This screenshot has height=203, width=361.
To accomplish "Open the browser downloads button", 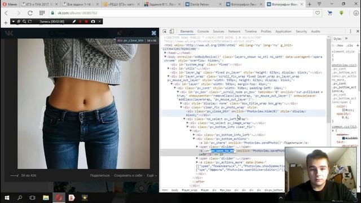I will [356, 13].
